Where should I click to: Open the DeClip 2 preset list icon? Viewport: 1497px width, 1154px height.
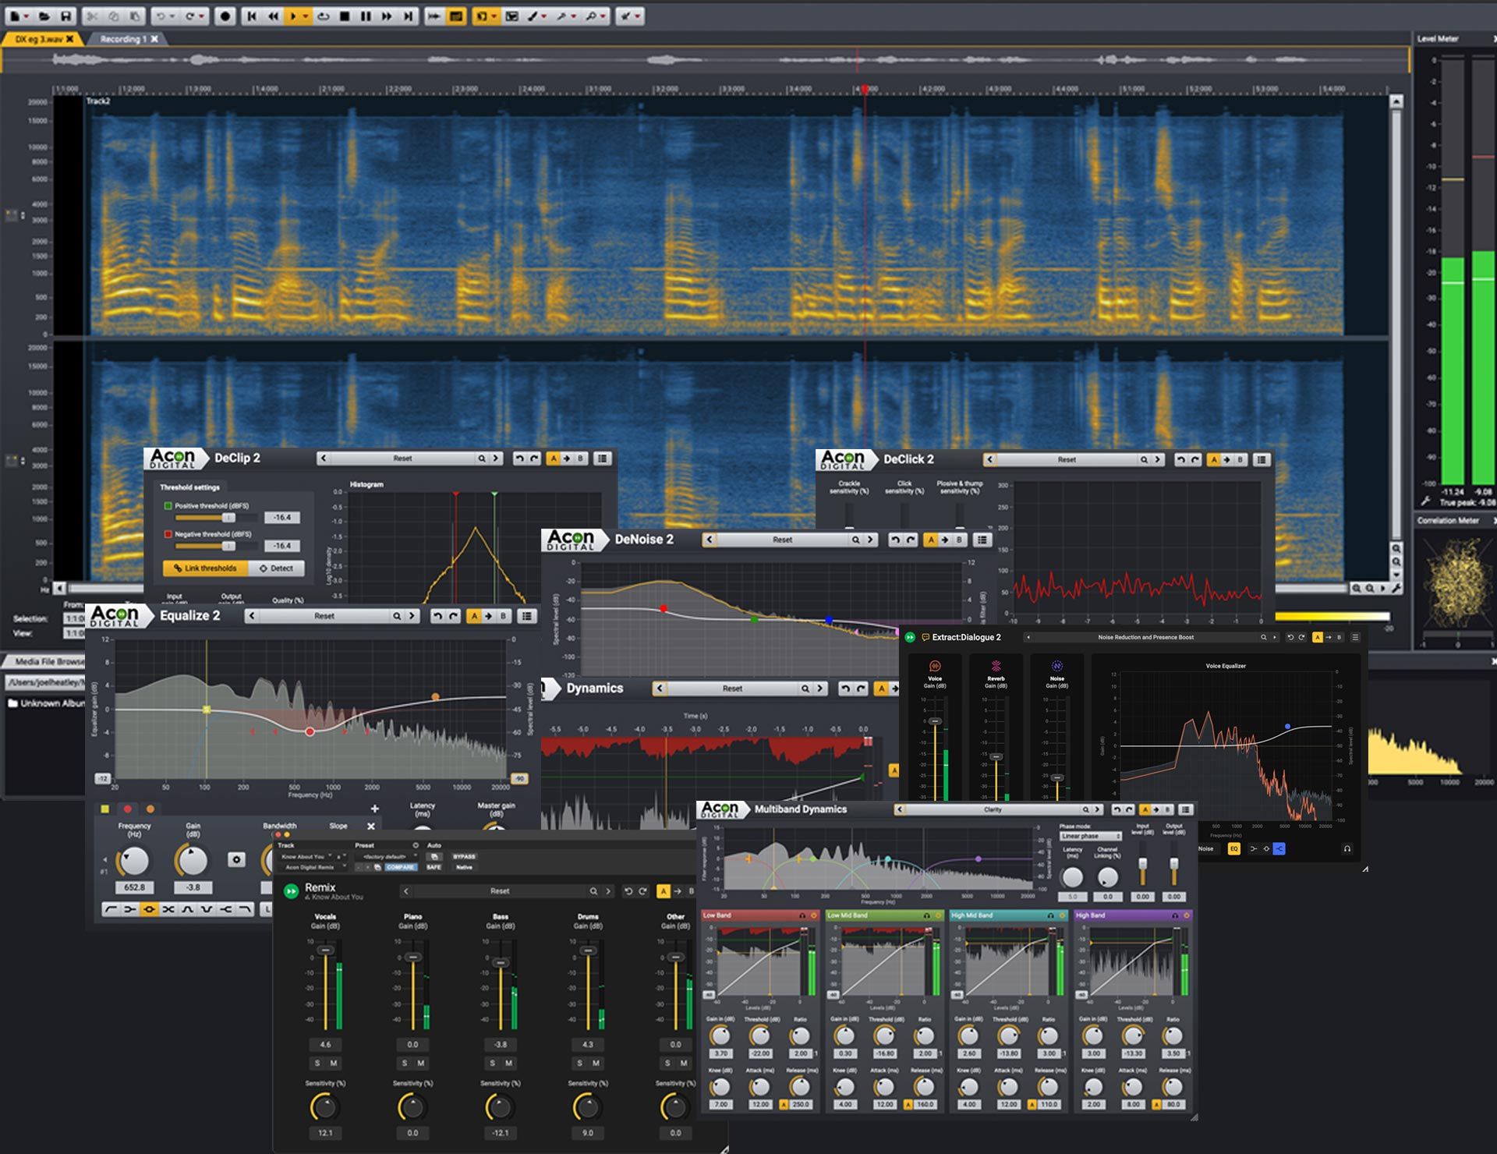pyautogui.click(x=603, y=458)
